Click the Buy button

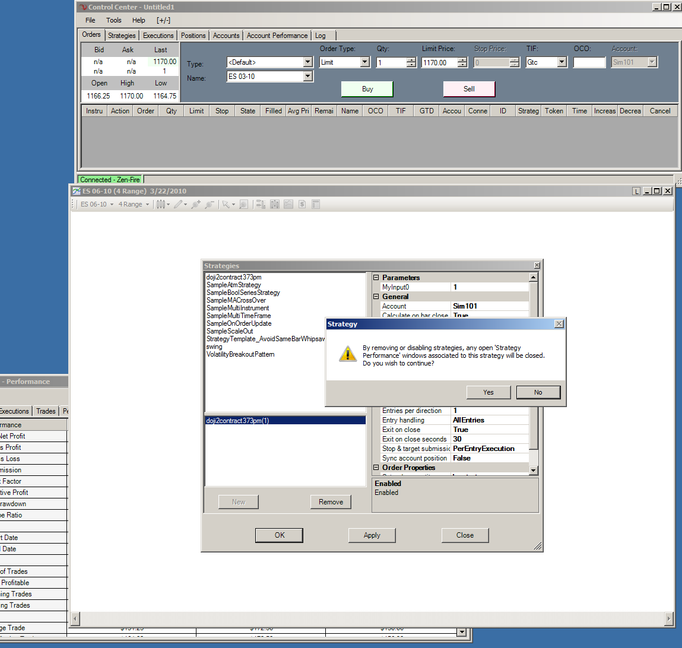(367, 89)
